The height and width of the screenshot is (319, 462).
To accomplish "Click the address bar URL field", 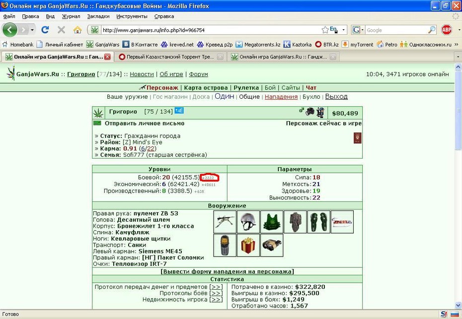I will tap(211, 30).
